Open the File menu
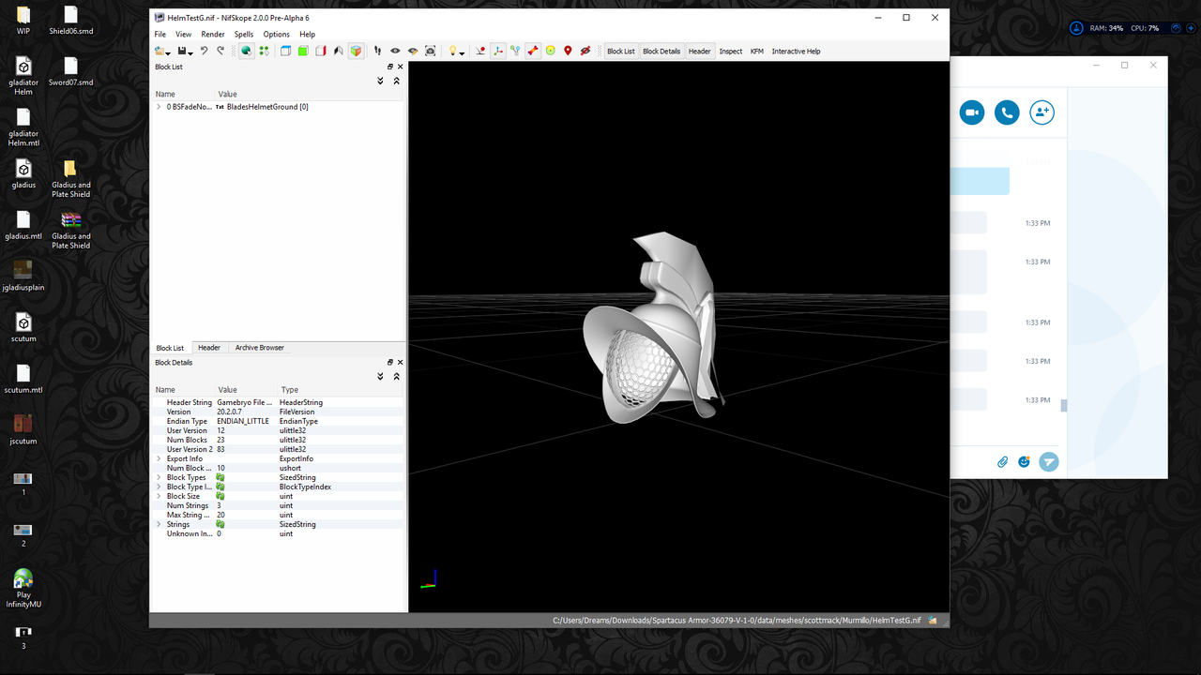This screenshot has width=1201, height=675. 160,34
